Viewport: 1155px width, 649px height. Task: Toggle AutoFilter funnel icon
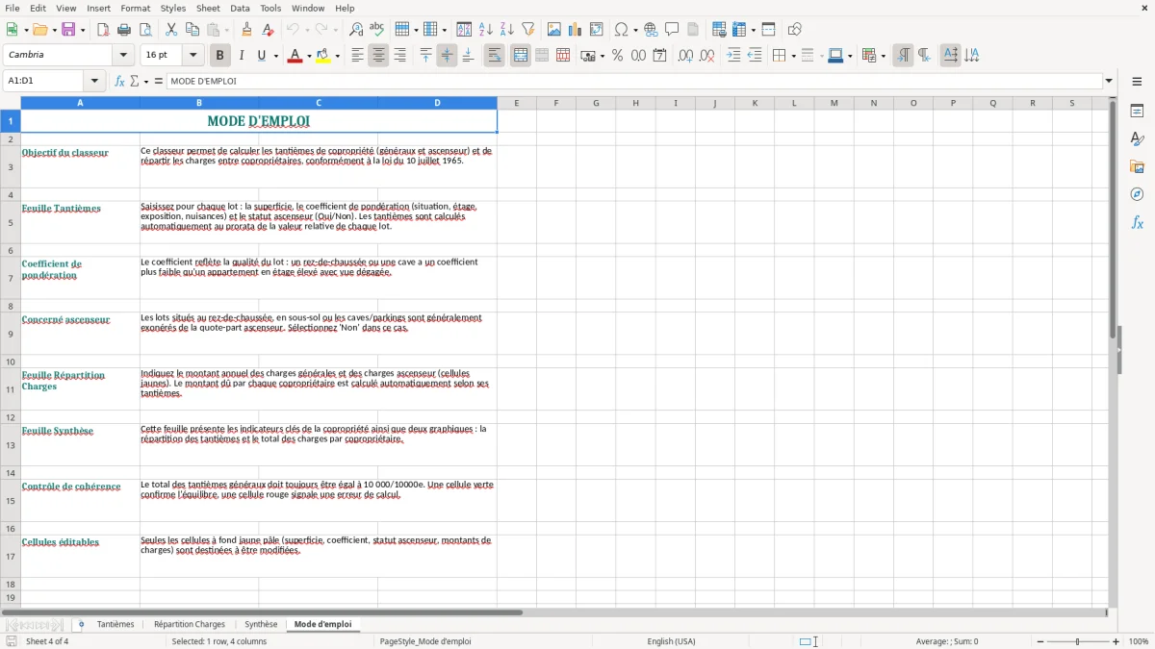click(527, 30)
